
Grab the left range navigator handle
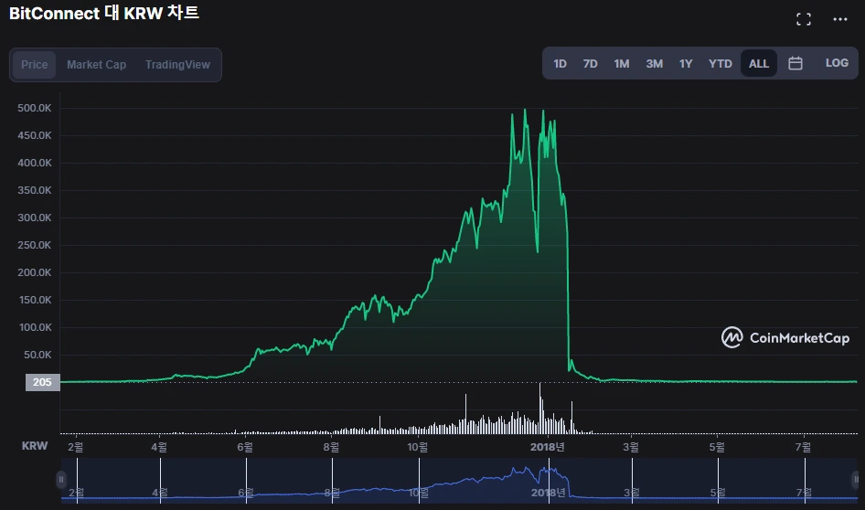point(61,479)
